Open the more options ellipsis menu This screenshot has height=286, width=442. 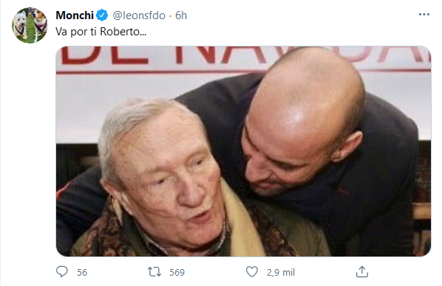[424, 14]
